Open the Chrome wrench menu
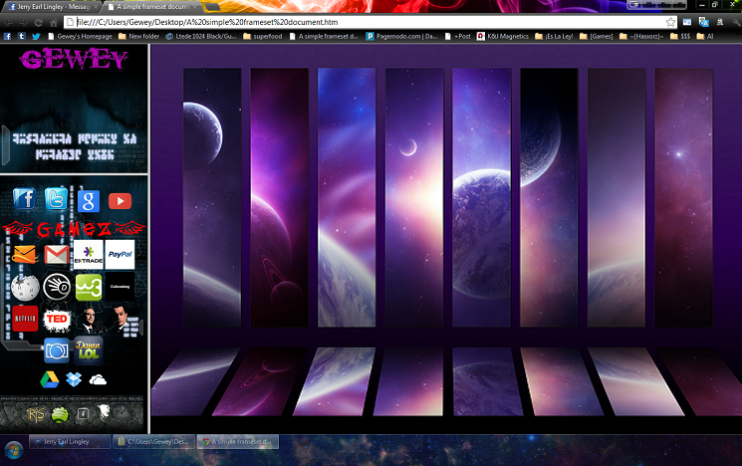Viewport: 742px width, 466px height. pos(736,22)
